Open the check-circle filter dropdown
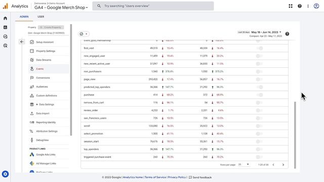Viewport: 324px width, 182px height. coord(84,34)
